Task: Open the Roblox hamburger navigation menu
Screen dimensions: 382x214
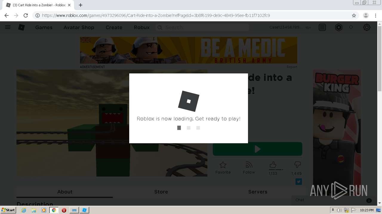Action: [8, 27]
